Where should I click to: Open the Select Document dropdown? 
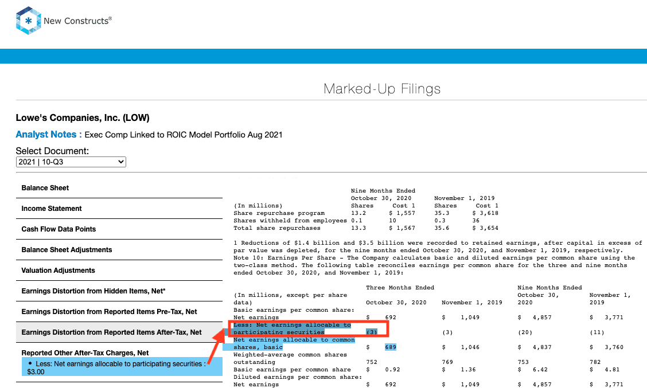point(71,162)
